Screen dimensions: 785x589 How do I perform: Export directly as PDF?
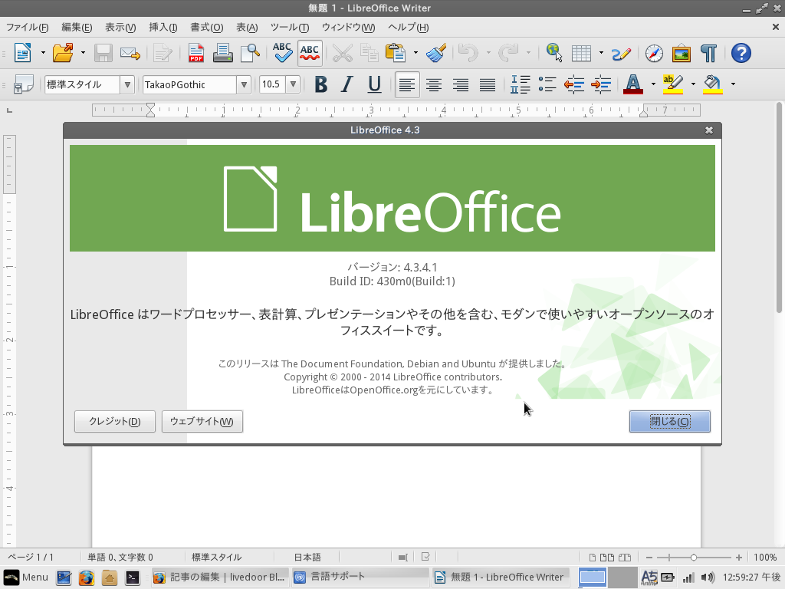(x=196, y=53)
